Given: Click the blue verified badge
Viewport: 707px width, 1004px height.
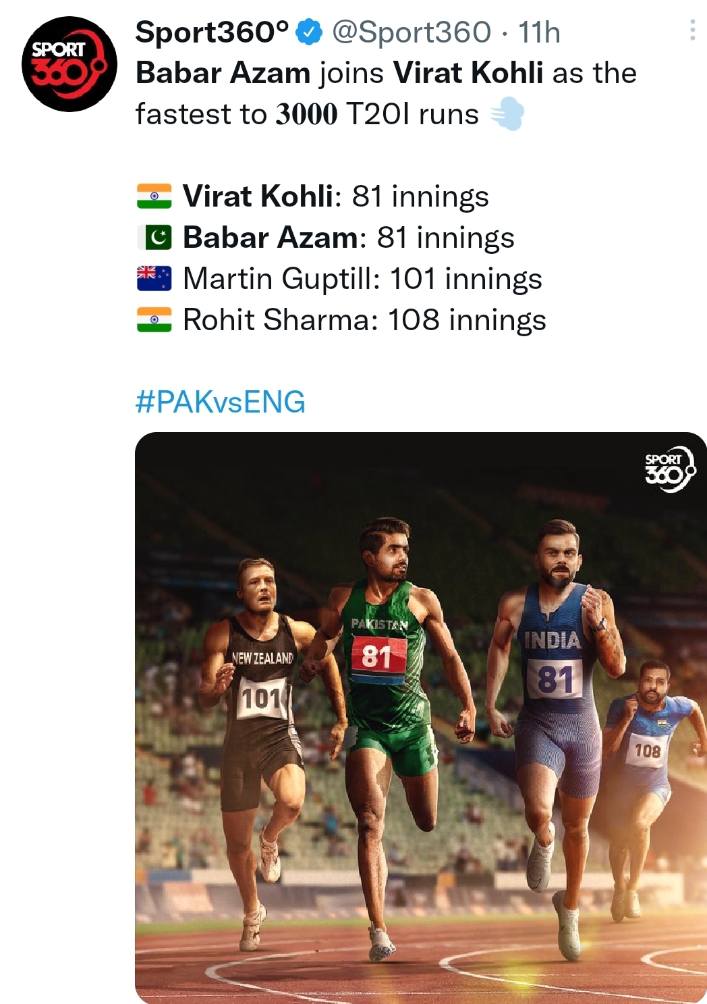Looking at the screenshot, I should pyautogui.click(x=310, y=32).
